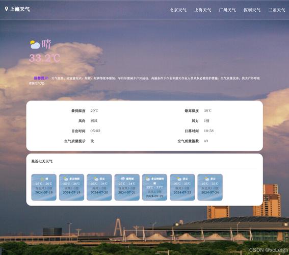The image size is (289, 255).
Task: Select 三亚天气 in the navigation bar
Action: pyautogui.click(x=277, y=10)
